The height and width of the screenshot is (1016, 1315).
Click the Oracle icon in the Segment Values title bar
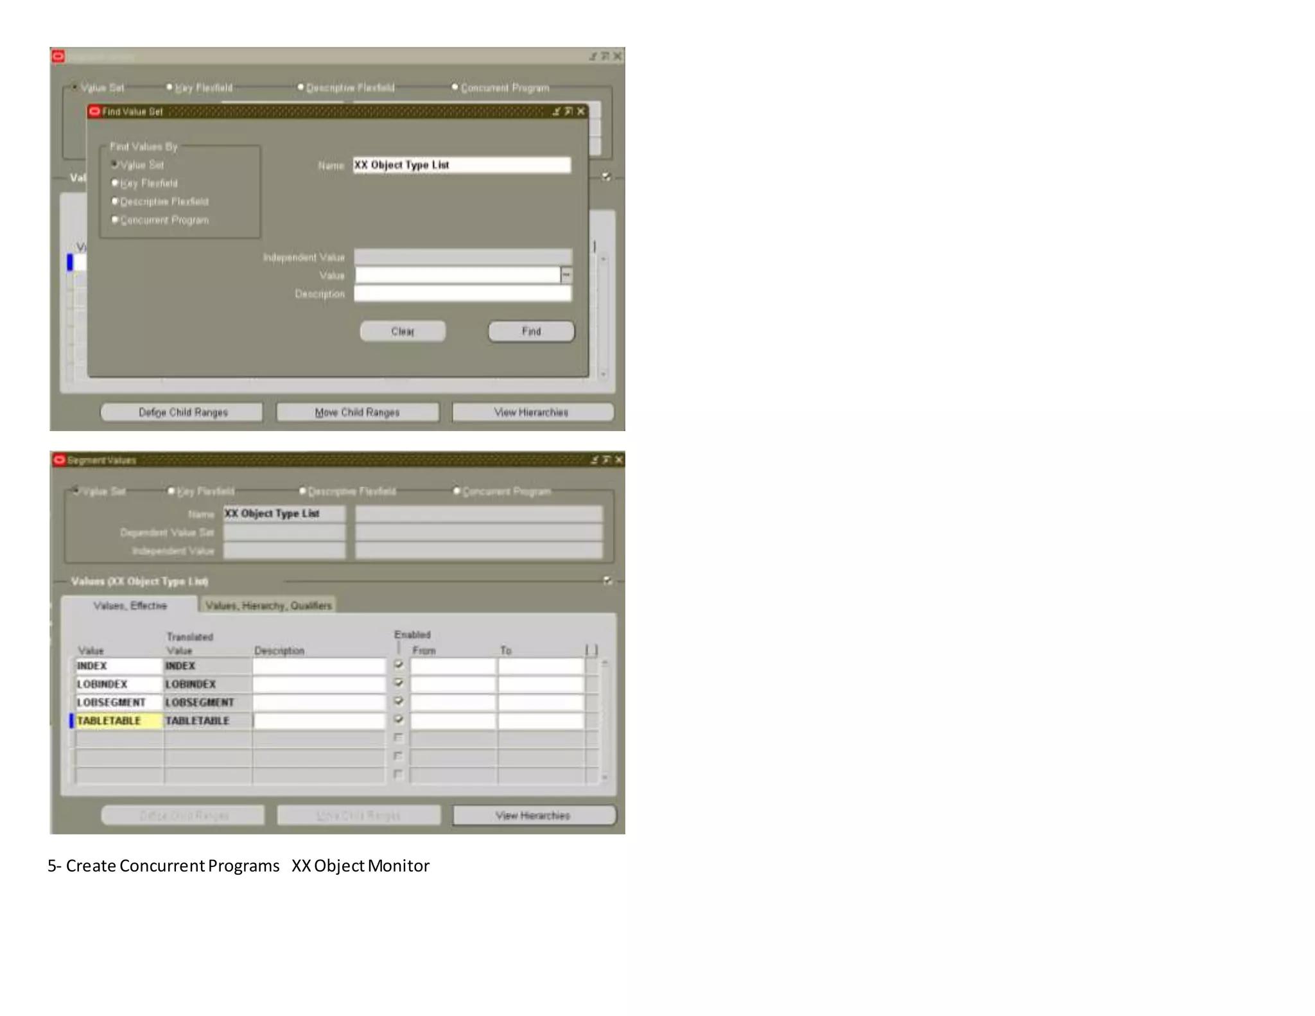coord(59,460)
